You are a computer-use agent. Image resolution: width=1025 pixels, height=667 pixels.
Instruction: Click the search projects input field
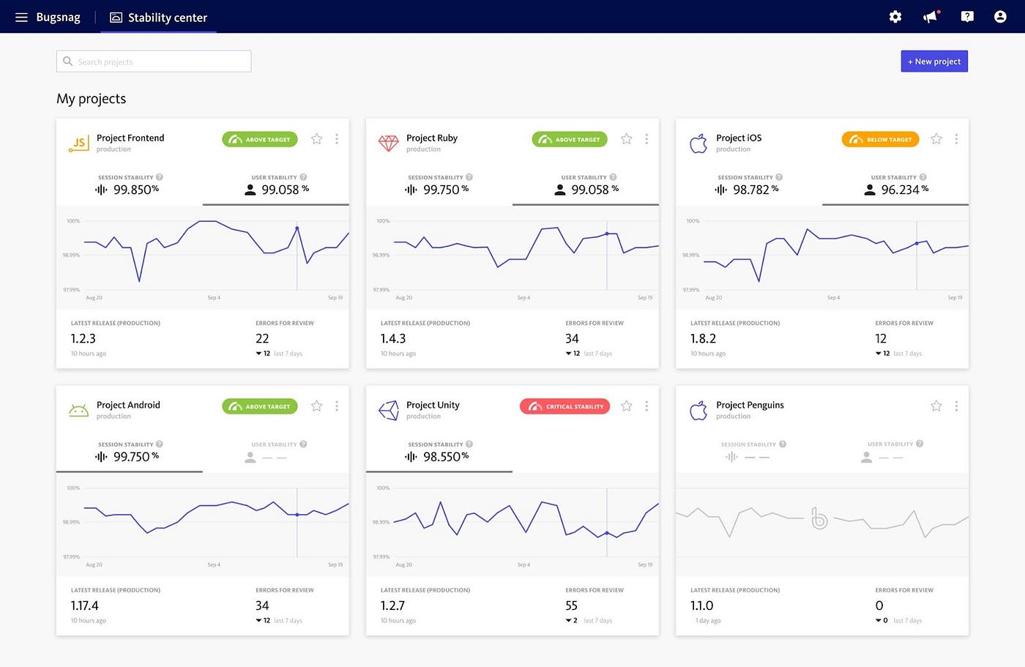153,61
